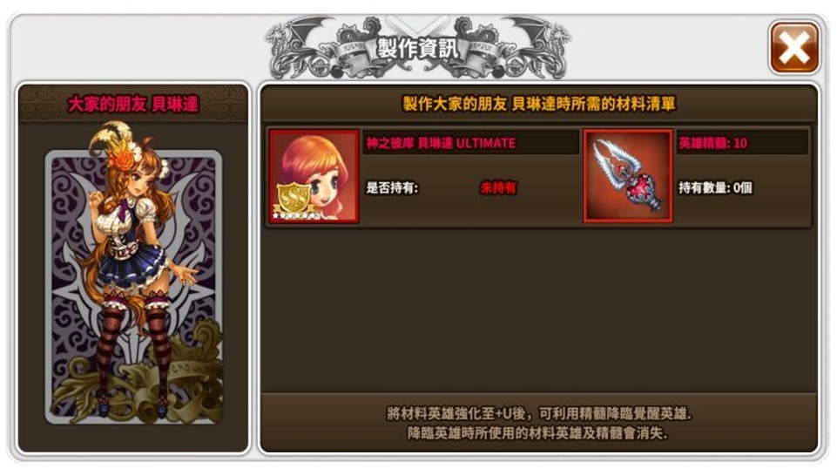Viewport: 837px width, 469px height.
Task: Tap the red-haired hero portrait icon
Action: [314, 176]
